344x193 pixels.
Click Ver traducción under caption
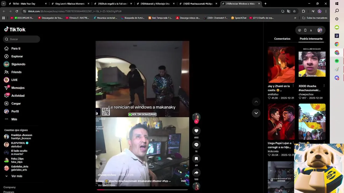tap(106, 185)
